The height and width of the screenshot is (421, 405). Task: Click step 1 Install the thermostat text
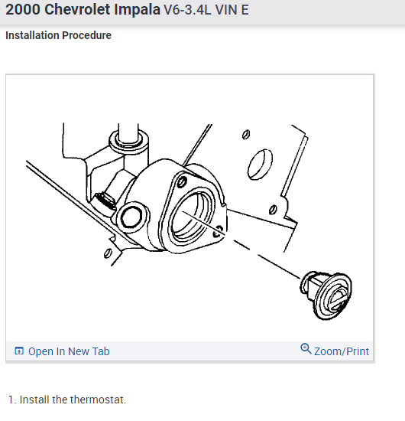67,400
